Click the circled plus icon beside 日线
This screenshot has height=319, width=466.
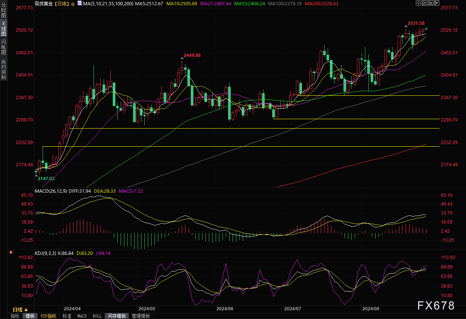click(x=72, y=3)
